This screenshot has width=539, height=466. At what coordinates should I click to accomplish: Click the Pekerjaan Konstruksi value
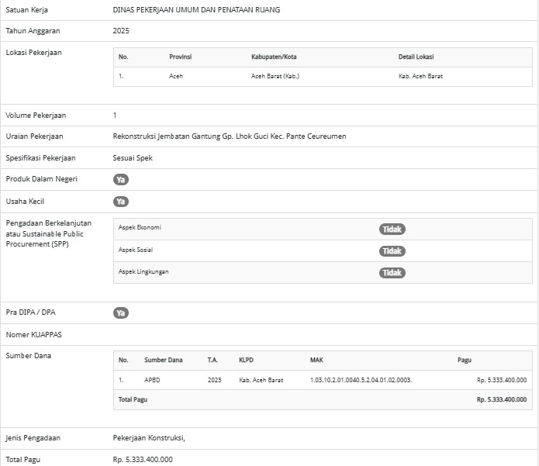click(149, 438)
